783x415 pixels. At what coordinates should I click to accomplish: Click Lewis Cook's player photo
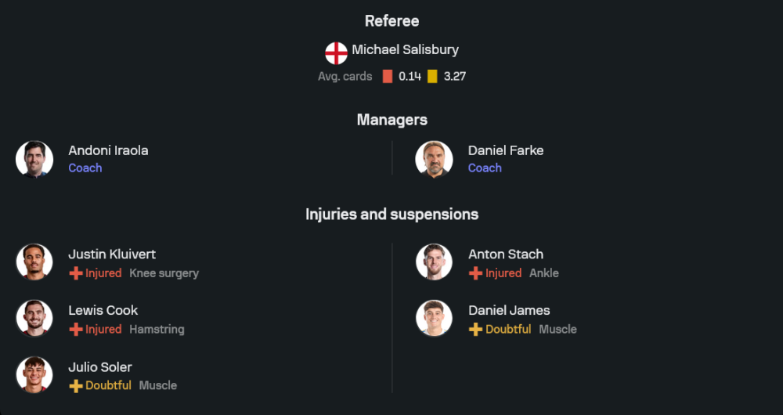point(34,319)
